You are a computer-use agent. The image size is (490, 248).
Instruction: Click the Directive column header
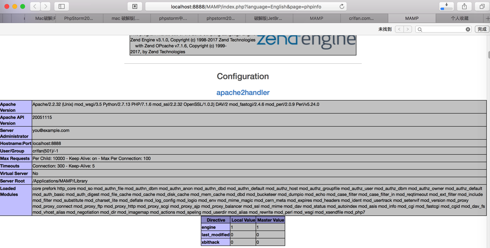pos(216,220)
